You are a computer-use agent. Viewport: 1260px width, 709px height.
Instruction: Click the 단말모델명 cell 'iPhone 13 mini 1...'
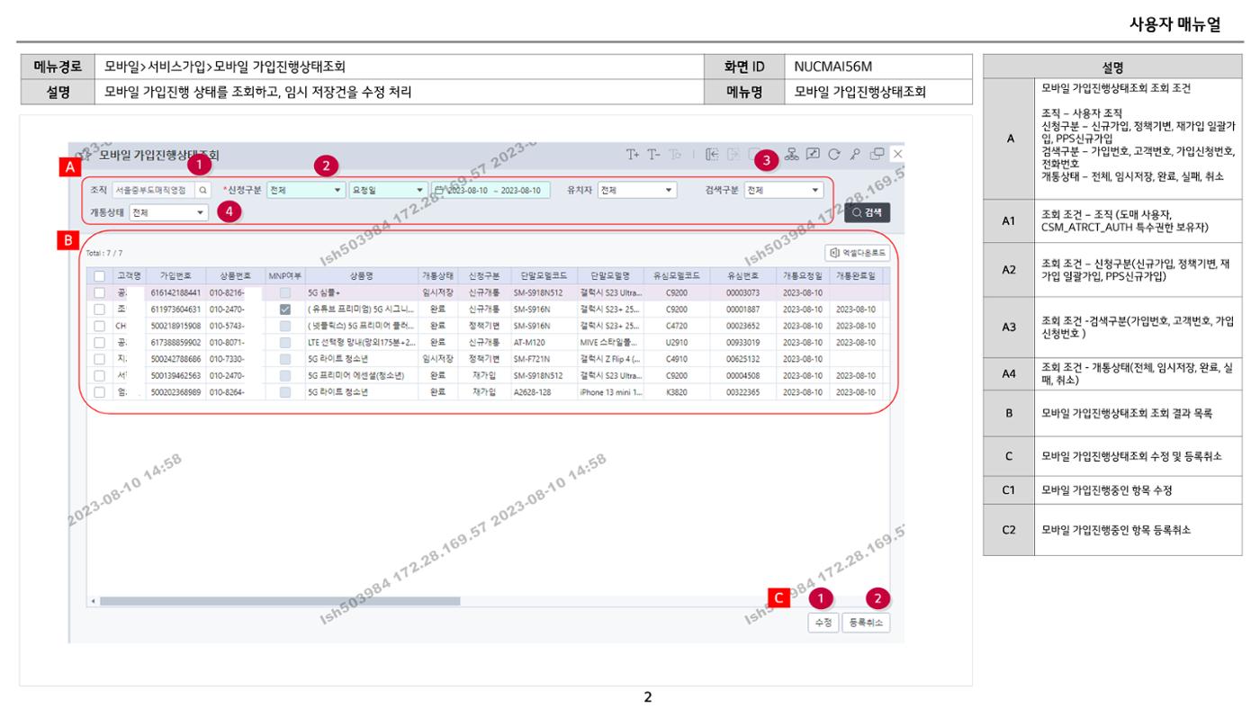(x=610, y=392)
